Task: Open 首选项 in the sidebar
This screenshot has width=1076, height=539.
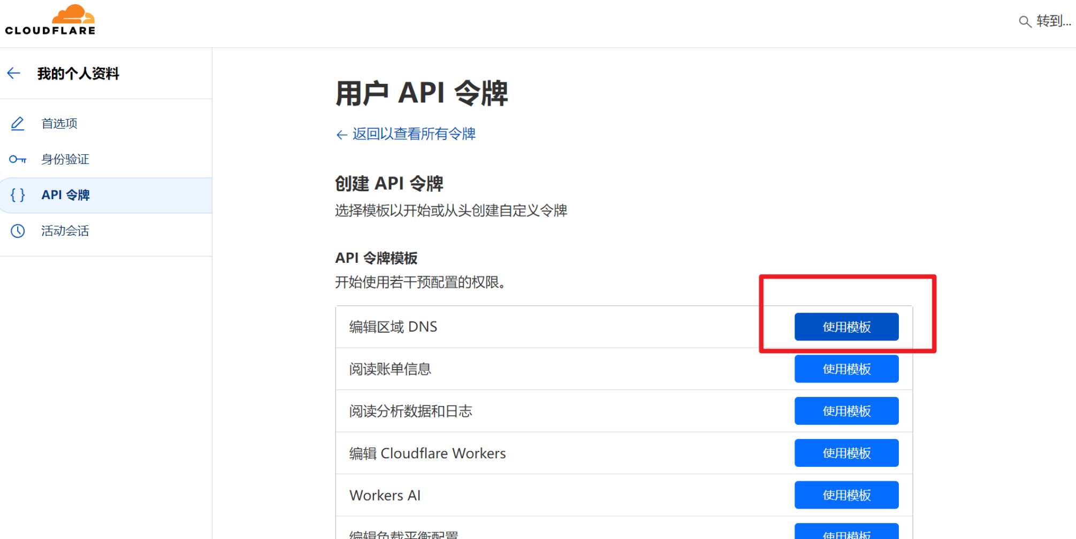Action: coord(106,123)
